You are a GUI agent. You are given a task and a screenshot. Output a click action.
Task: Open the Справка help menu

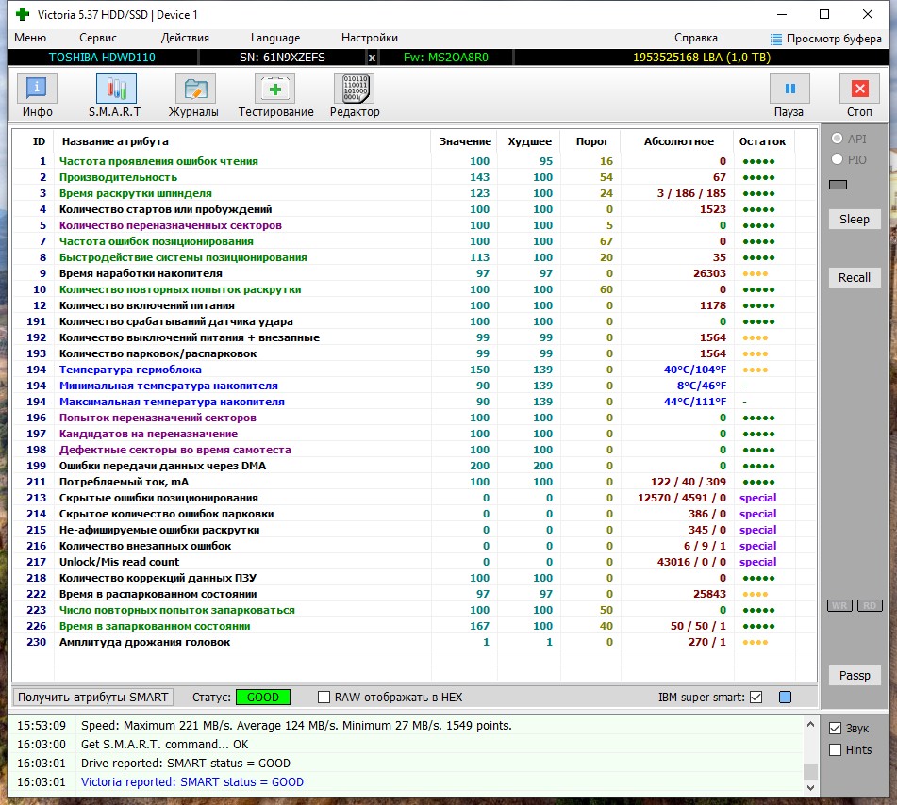tap(696, 38)
